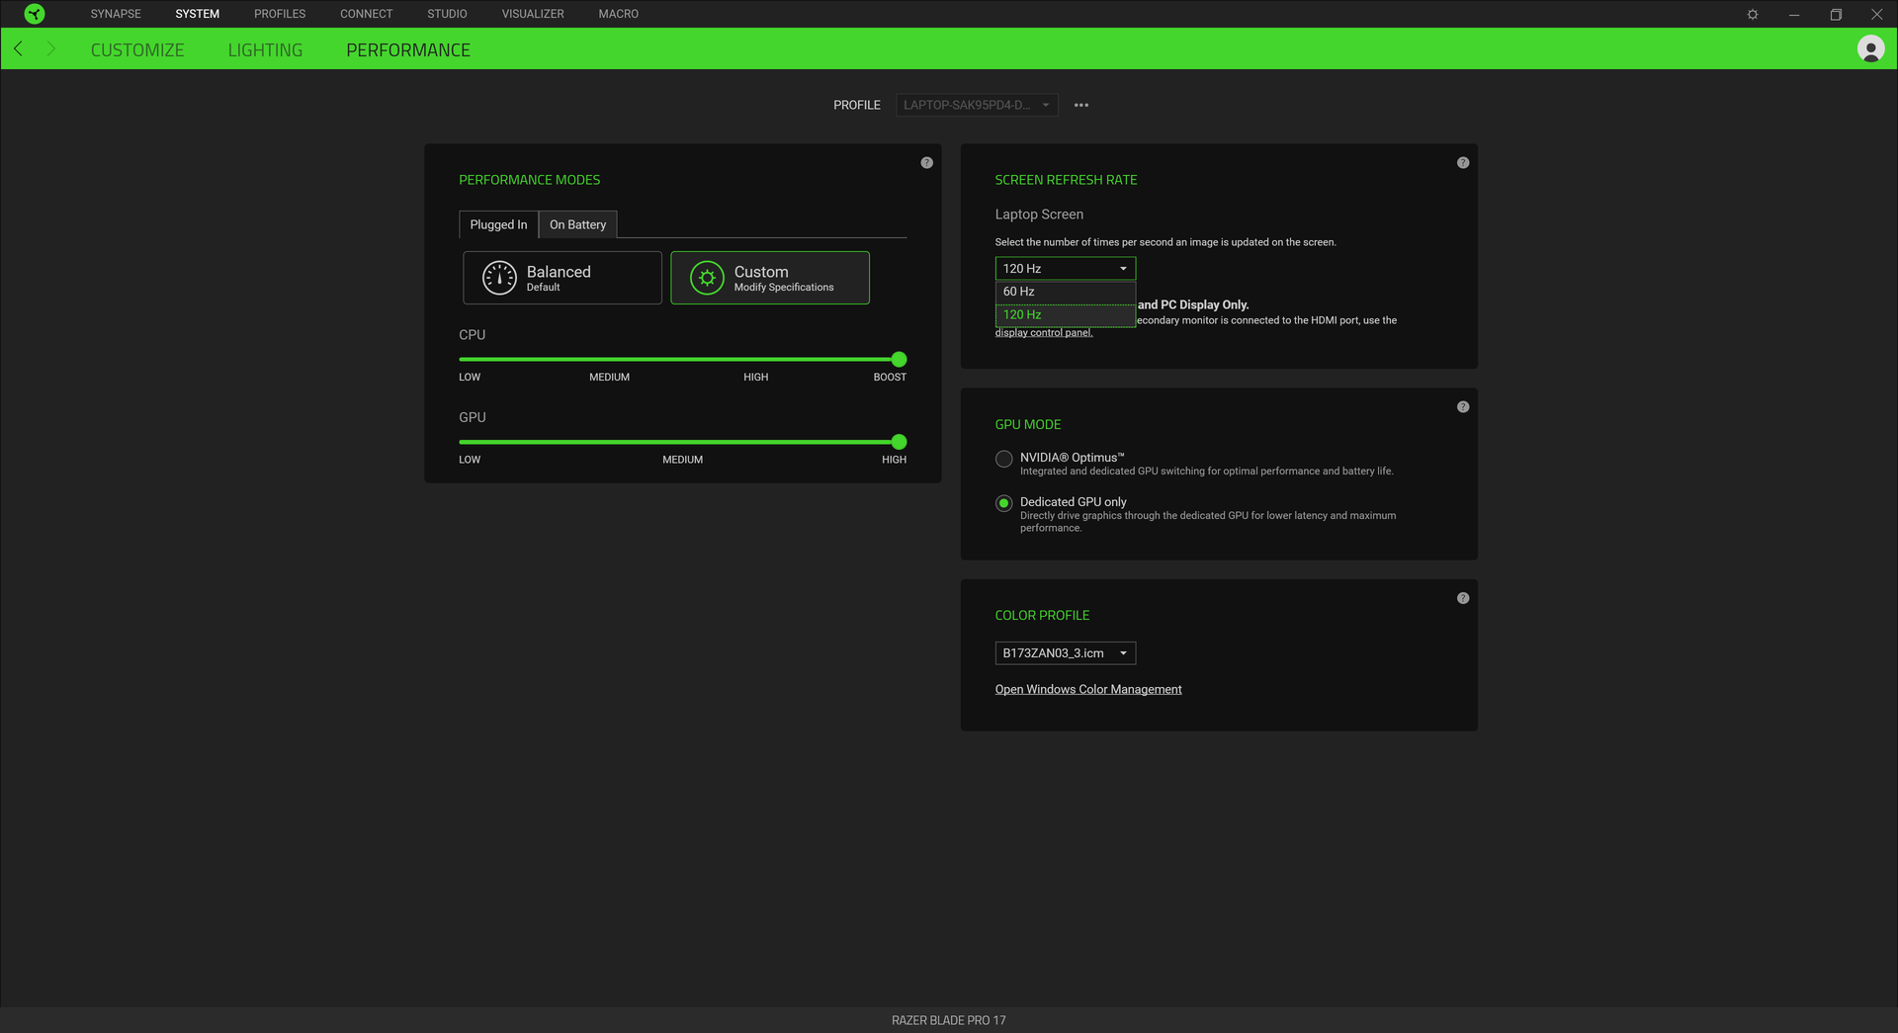This screenshot has height=1033, width=1898.
Task: Open the Synapse top tab
Action: click(116, 14)
